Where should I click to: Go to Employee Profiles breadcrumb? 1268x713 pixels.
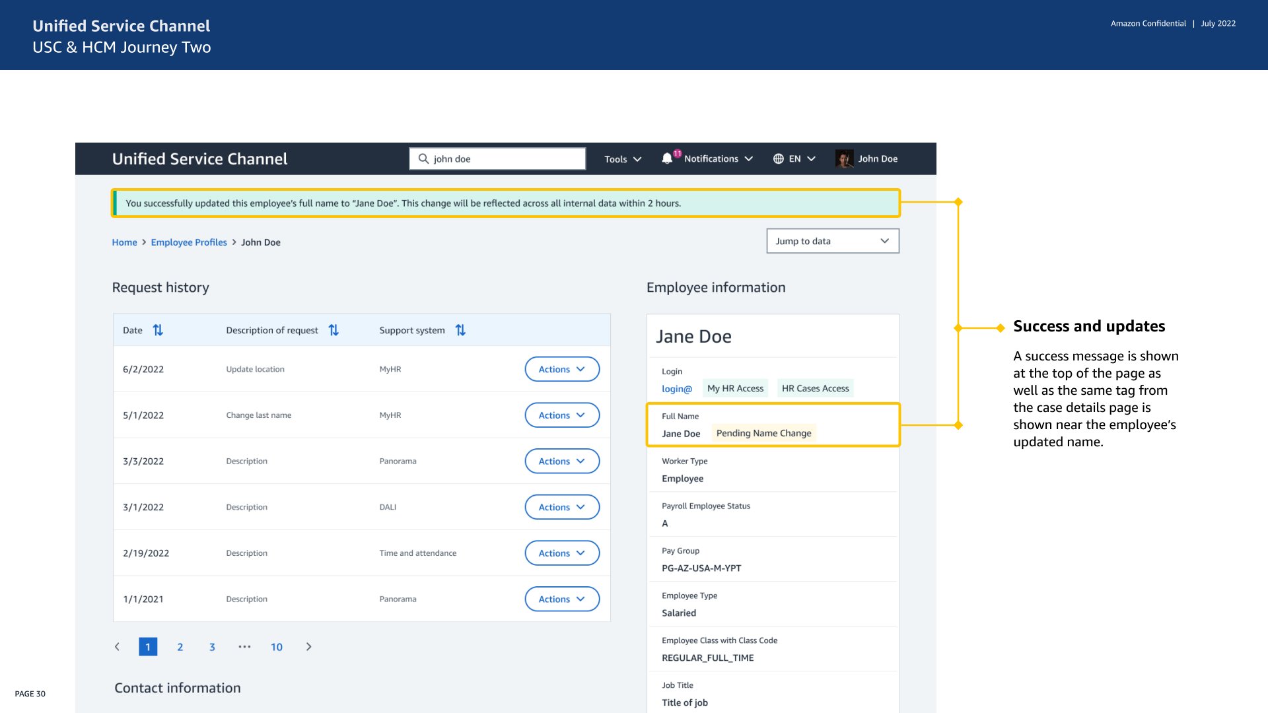pos(189,242)
